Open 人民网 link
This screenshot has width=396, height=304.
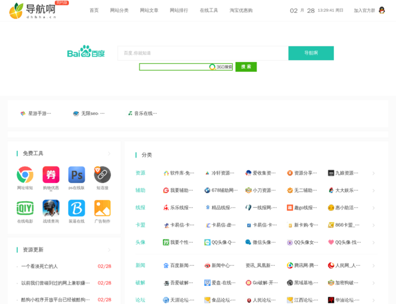click(x=344, y=266)
